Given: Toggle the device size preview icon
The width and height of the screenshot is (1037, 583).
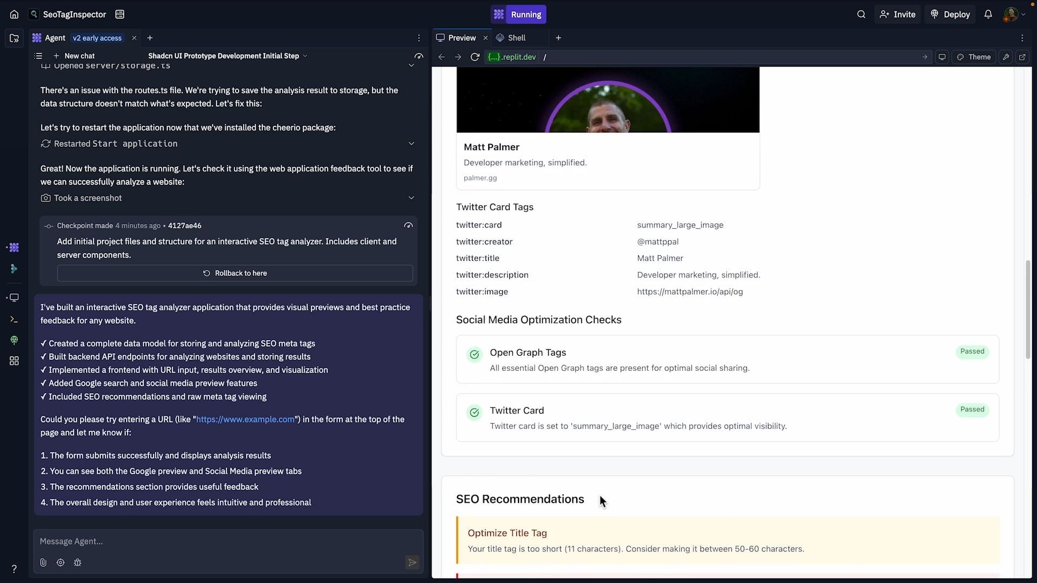Looking at the screenshot, I should 942,57.
